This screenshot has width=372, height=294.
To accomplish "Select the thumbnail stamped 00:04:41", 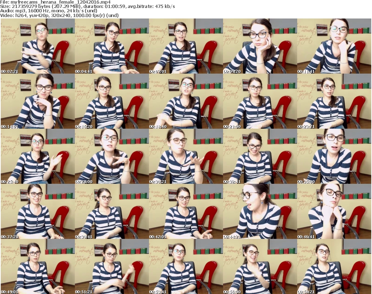I will pyautogui.click(x=112, y=46).
